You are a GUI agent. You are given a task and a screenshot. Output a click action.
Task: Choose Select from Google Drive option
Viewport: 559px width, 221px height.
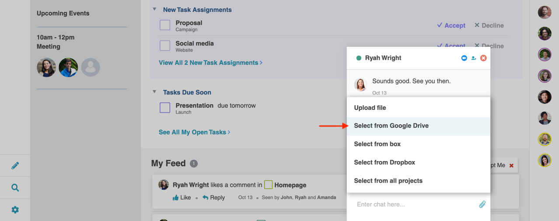point(391,126)
